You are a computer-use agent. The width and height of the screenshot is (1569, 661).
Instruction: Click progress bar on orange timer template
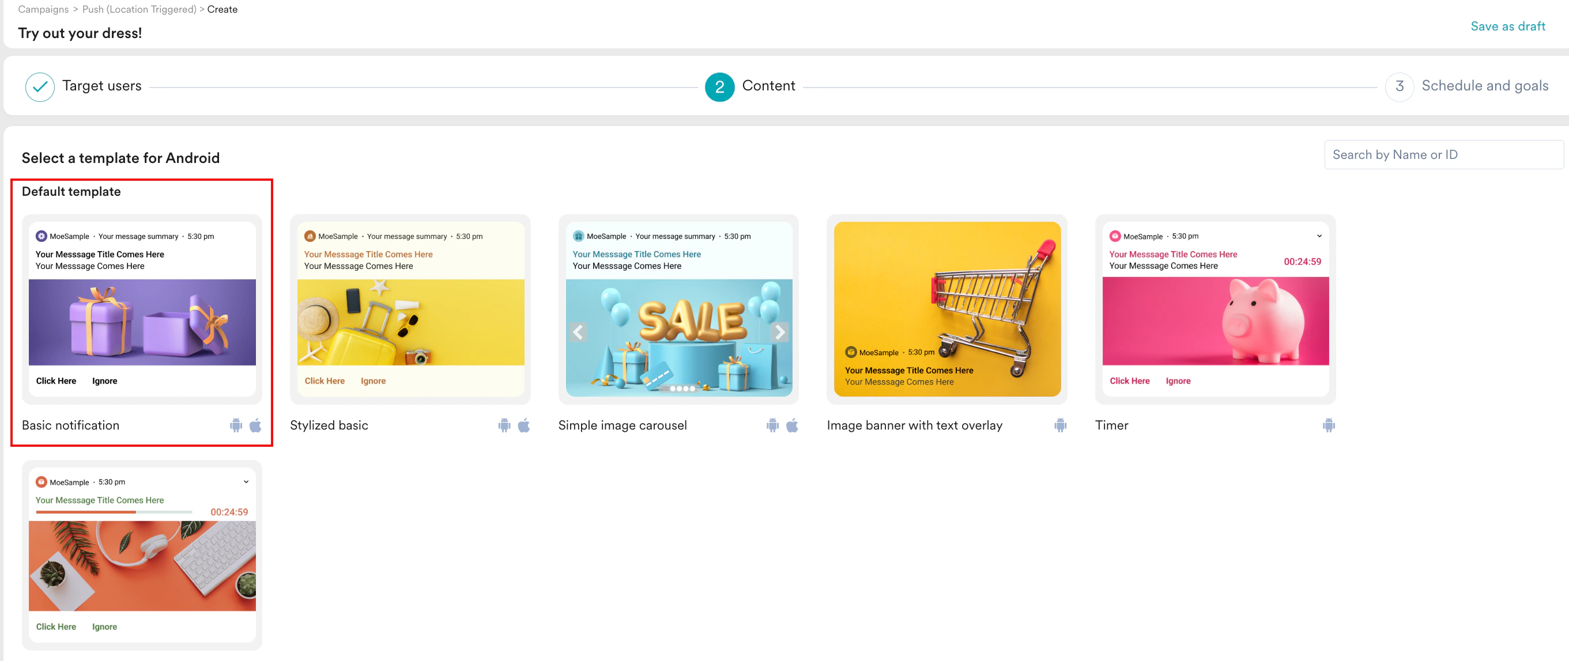[114, 512]
